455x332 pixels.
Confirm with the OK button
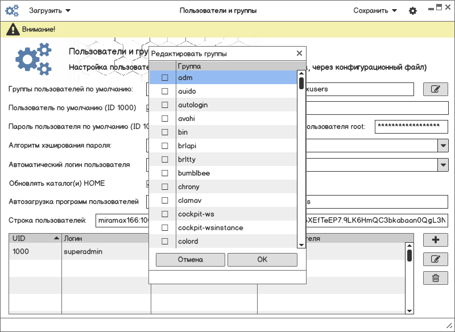click(262, 260)
